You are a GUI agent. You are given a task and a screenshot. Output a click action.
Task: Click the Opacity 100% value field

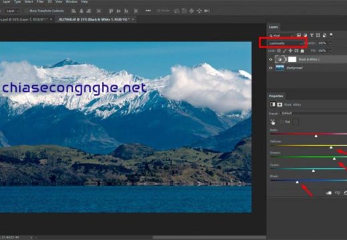click(x=322, y=43)
